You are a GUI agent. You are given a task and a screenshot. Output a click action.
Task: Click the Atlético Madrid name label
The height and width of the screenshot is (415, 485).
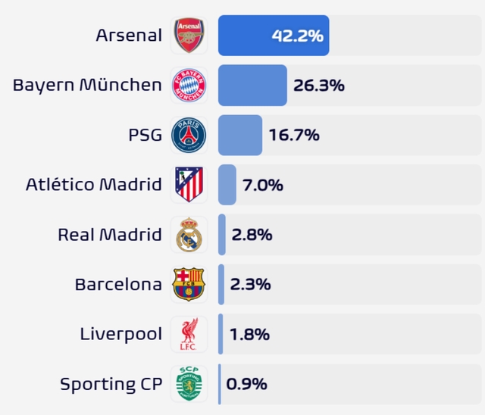(93, 185)
